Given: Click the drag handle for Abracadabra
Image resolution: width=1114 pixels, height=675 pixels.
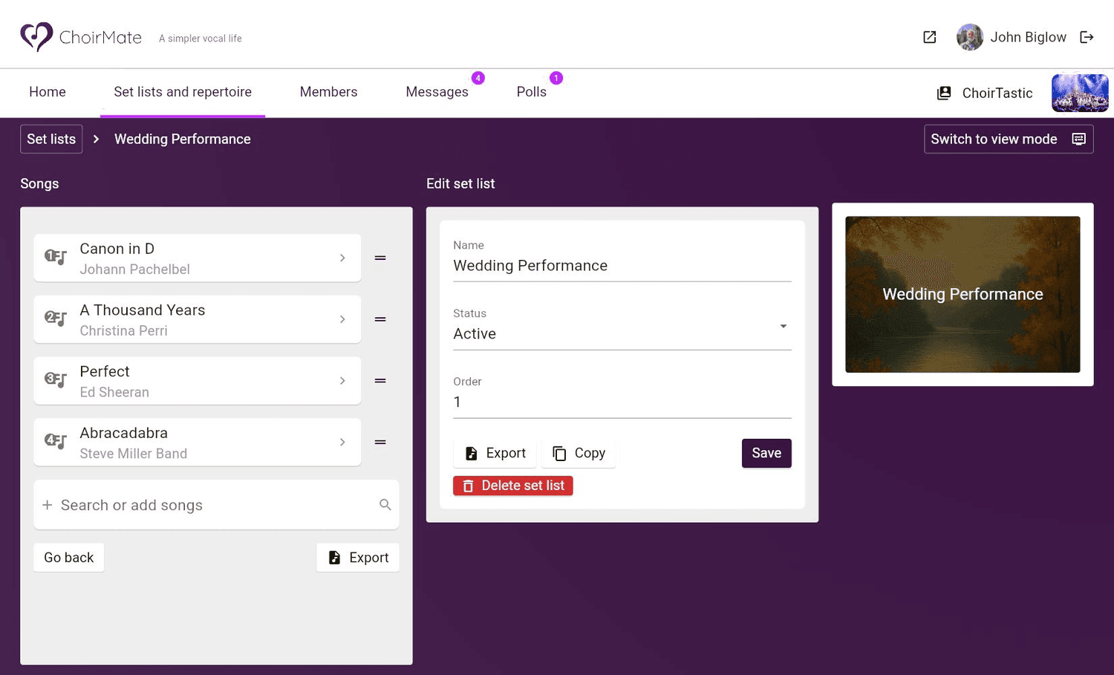Looking at the screenshot, I should coord(380,442).
